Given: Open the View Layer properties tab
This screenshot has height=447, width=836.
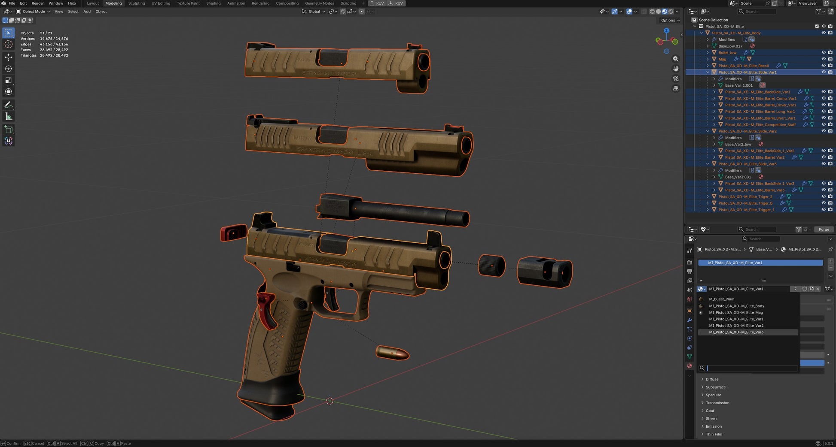Looking at the screenshot, I should tap(690, 281).
